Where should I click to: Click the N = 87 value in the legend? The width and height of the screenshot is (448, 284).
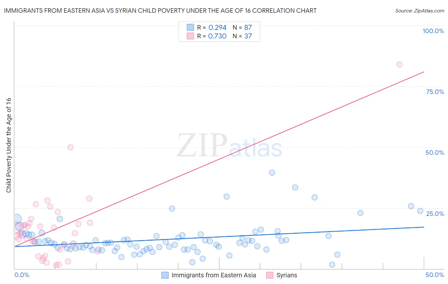point(242,27)
